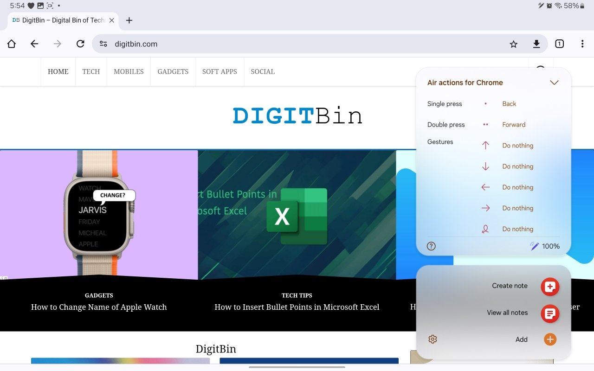Tap the red Create note icon
This screenshot has height=371, width=594.
click(x=550, y=287)
